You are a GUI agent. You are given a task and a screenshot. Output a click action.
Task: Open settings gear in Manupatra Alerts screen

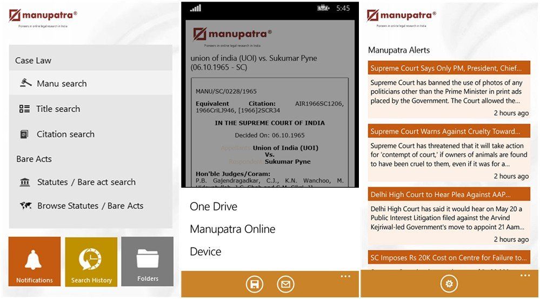(x=449, y=284)
